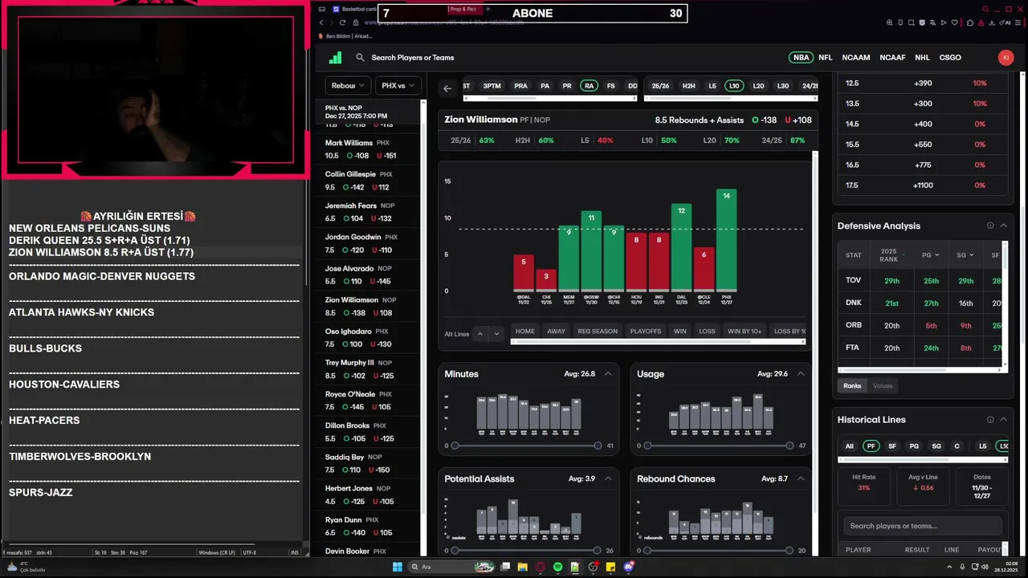Switch to the CSGO league tab

[950, 58]
